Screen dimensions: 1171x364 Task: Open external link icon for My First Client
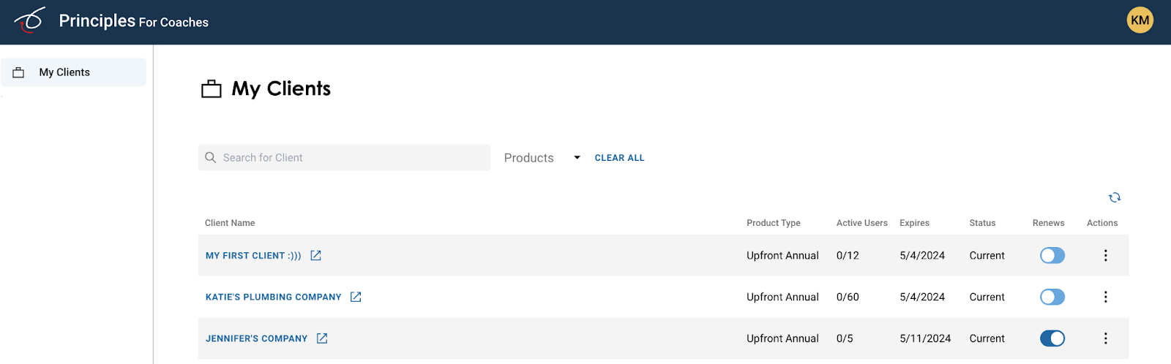[316, 255]
